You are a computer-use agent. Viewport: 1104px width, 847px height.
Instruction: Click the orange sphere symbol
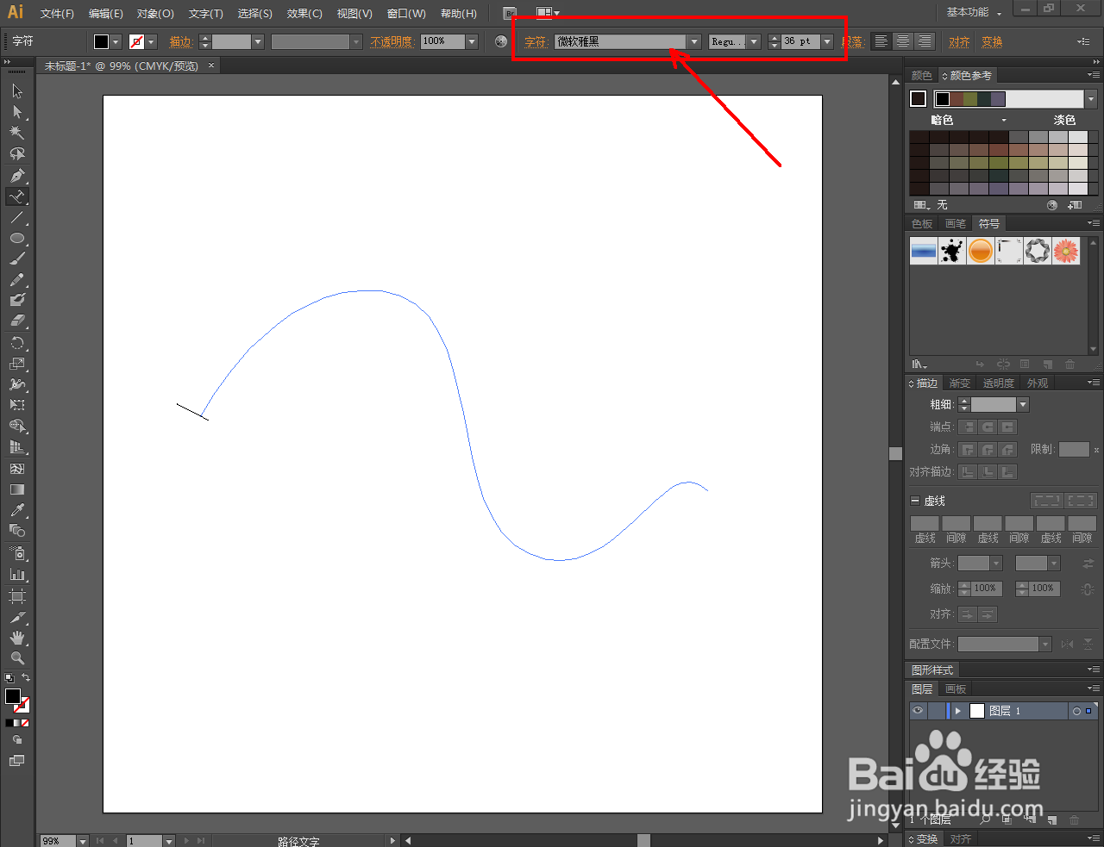[981, 251]
